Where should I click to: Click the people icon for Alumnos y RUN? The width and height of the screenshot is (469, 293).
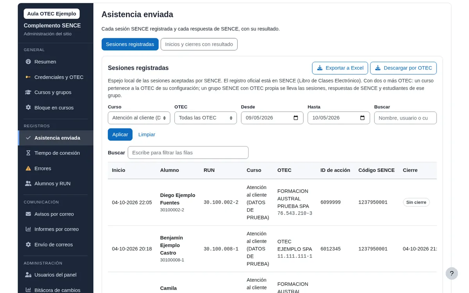point(28,184)
